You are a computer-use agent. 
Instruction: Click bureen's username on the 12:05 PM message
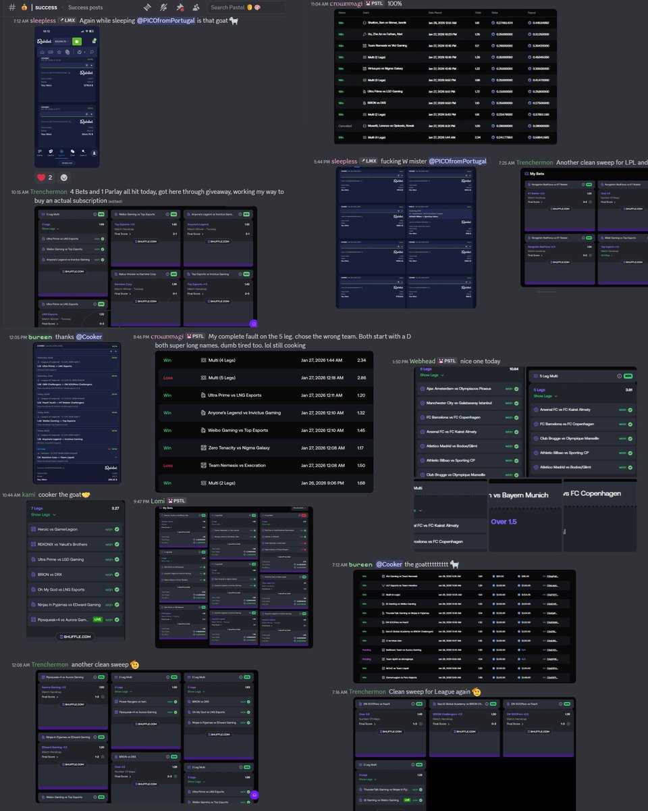click(x=40, y=337)
